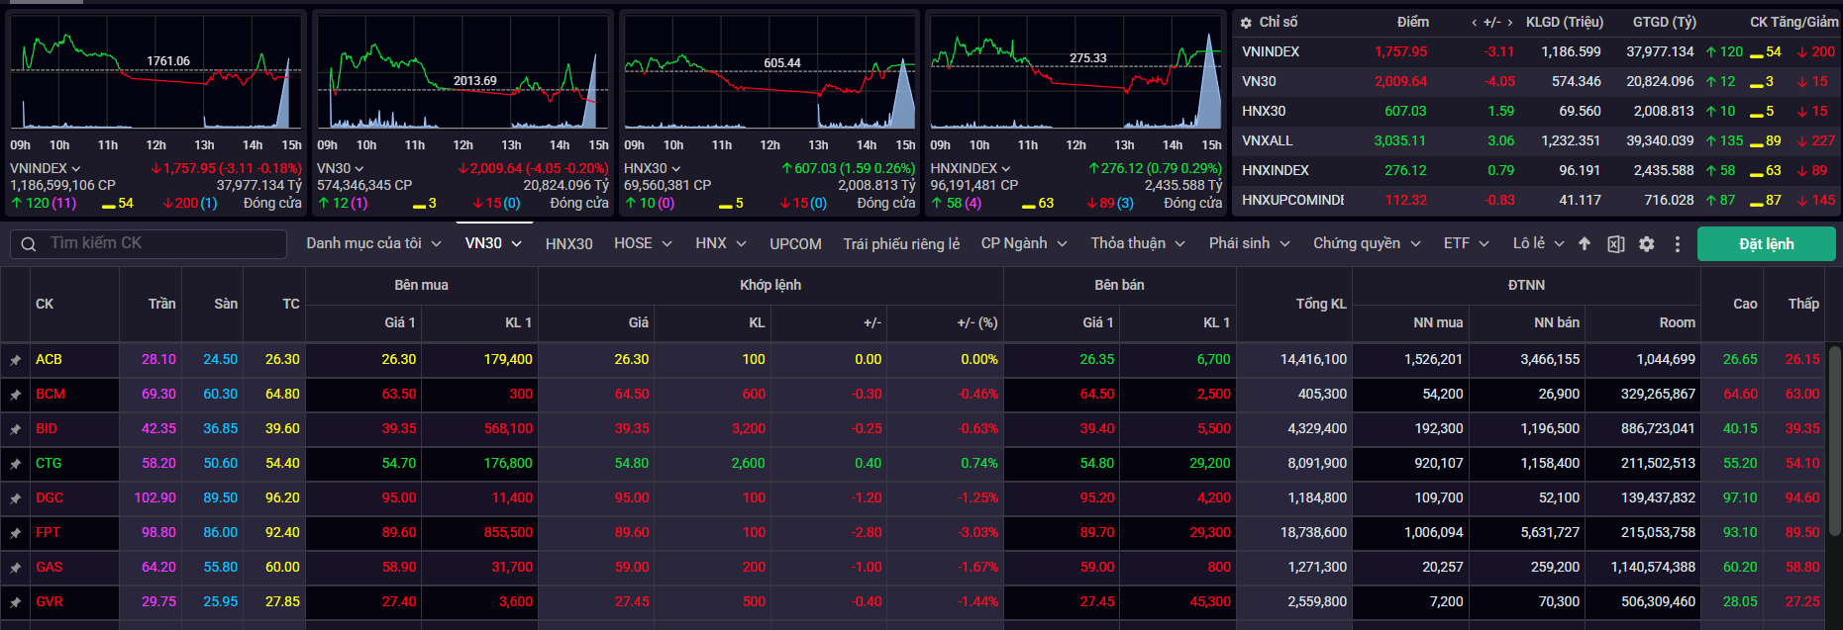Click the Tìm kiếm CK search field
The width and height of the screenshot is (1843, 630).
coord(158,243)
